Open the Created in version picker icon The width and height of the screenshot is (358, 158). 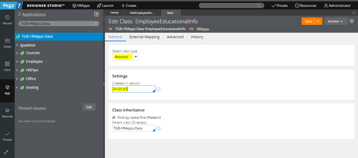158,89
